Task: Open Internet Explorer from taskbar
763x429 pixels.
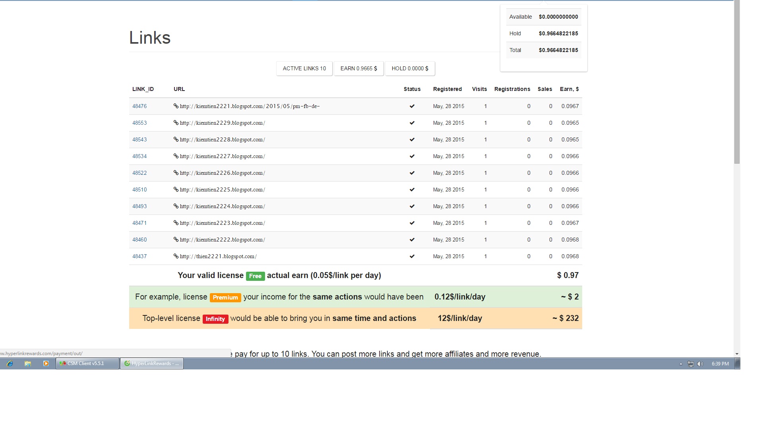Action: pos(10,363)
